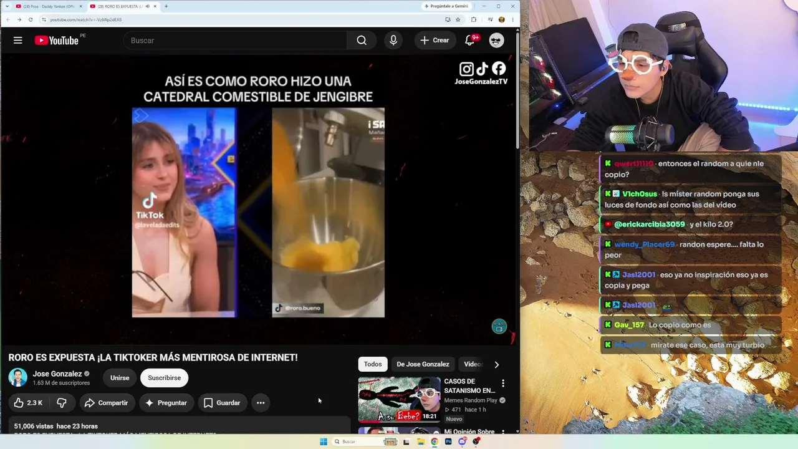Open Chrome profile avatar
The image size is (798, 449).
point(501,19)
